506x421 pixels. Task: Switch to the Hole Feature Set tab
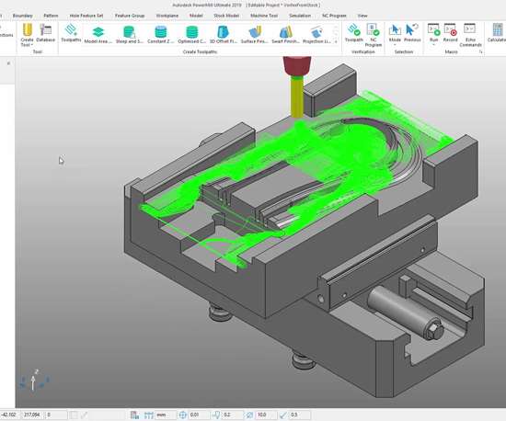pyautogui.click(x=86, y=16)
